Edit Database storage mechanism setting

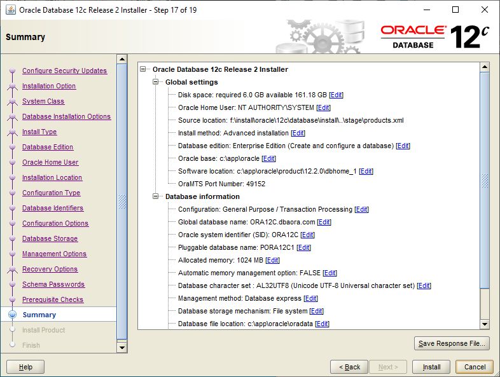tap(316, 311)
